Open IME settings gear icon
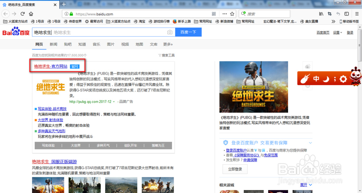The image size is (362, 193). click(343, 79)
